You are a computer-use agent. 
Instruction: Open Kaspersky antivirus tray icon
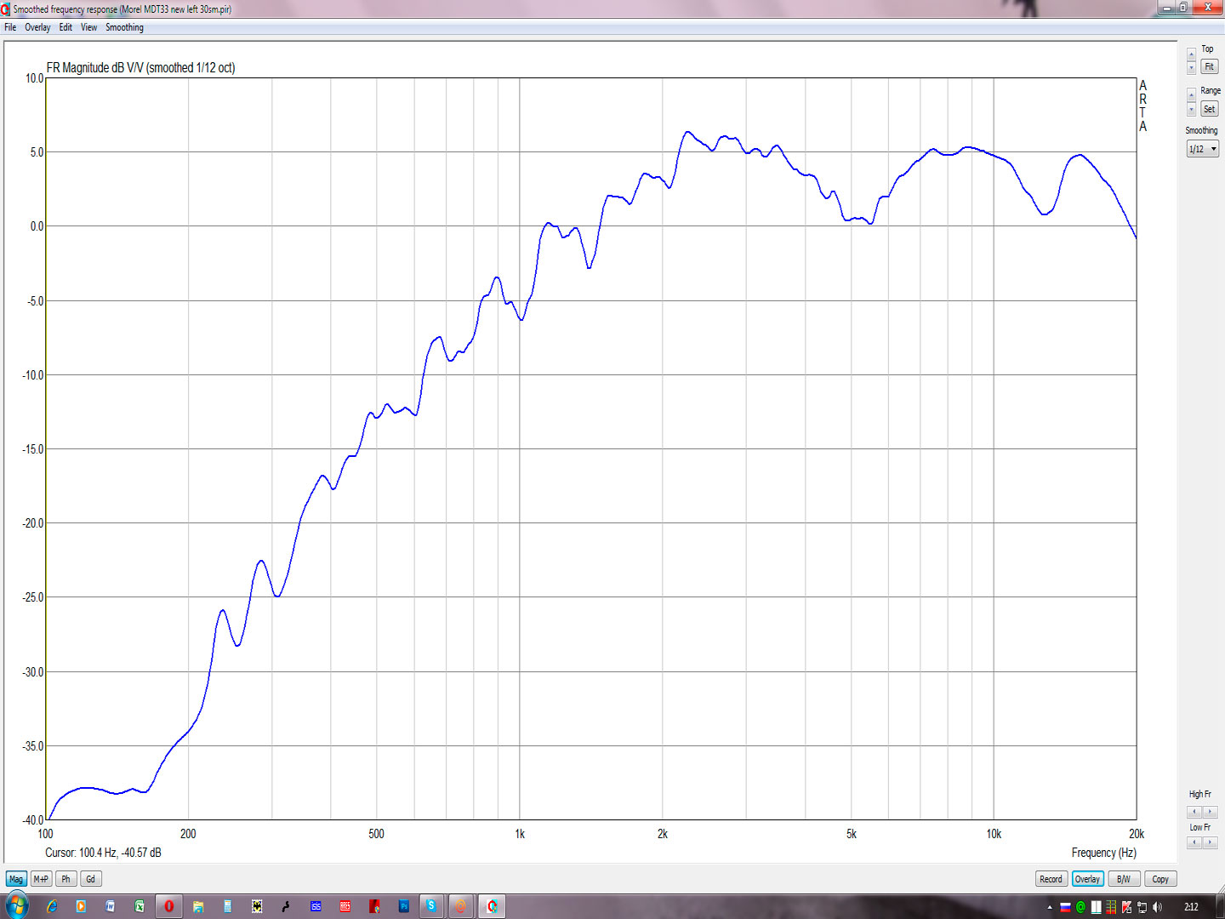tap(1126, 907)
